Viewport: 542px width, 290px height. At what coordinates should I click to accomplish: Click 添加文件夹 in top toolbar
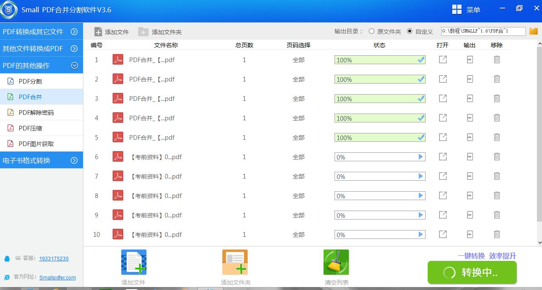click(x=160, y=32)
